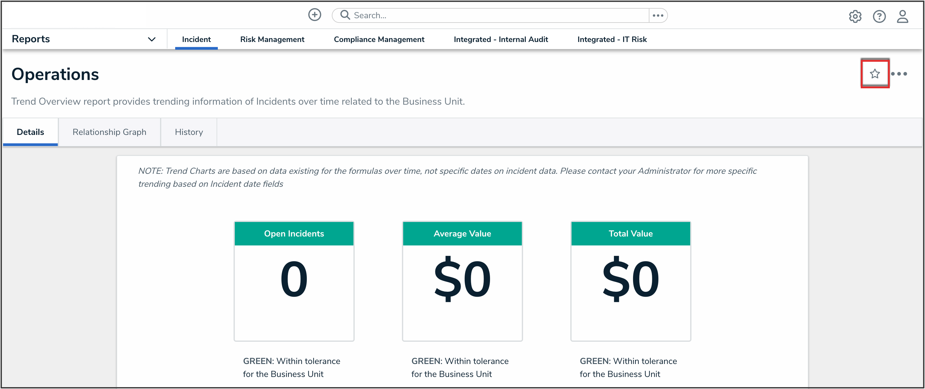The image size is (925, 389).
Task: Open the settings gear icon
Action: tap(855, 16)
